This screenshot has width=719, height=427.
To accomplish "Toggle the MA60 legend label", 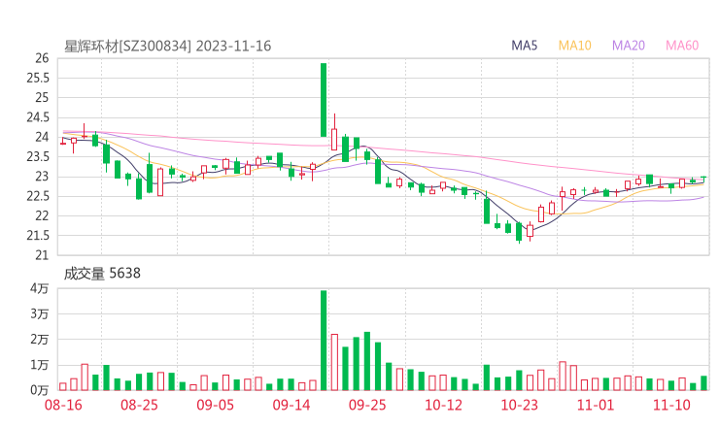I will coord(682,46).
